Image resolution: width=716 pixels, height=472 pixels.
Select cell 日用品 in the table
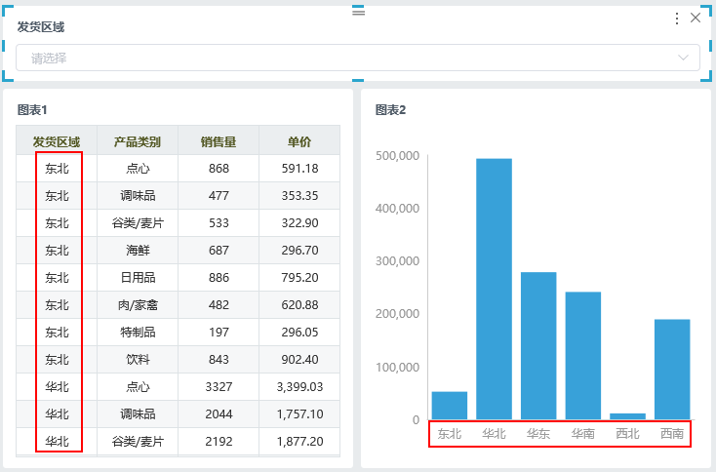coord(138,278)
